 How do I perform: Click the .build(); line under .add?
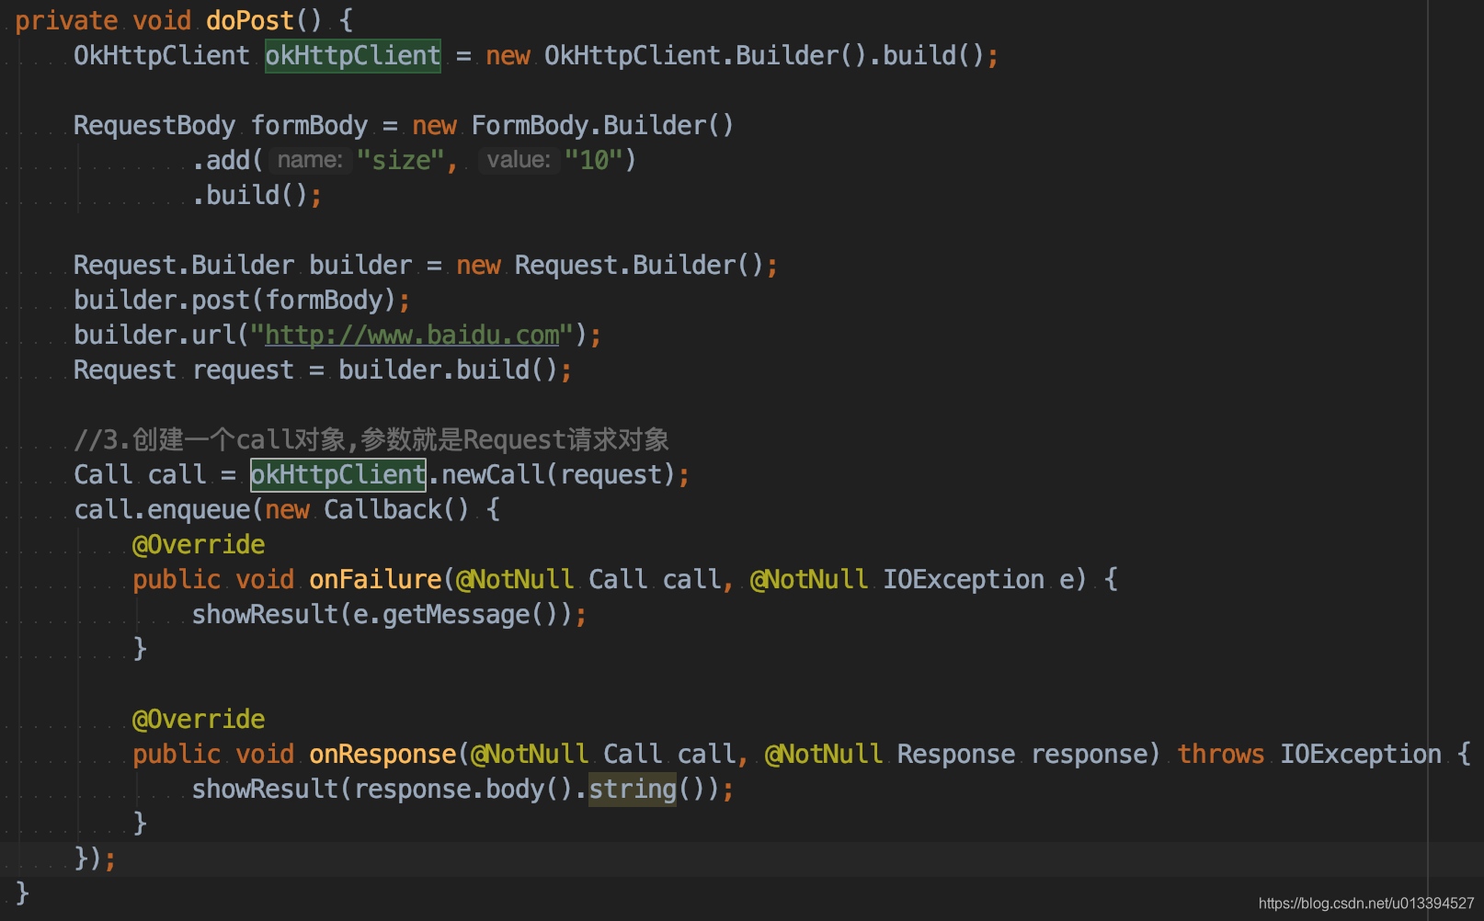(x=257, y=195)
